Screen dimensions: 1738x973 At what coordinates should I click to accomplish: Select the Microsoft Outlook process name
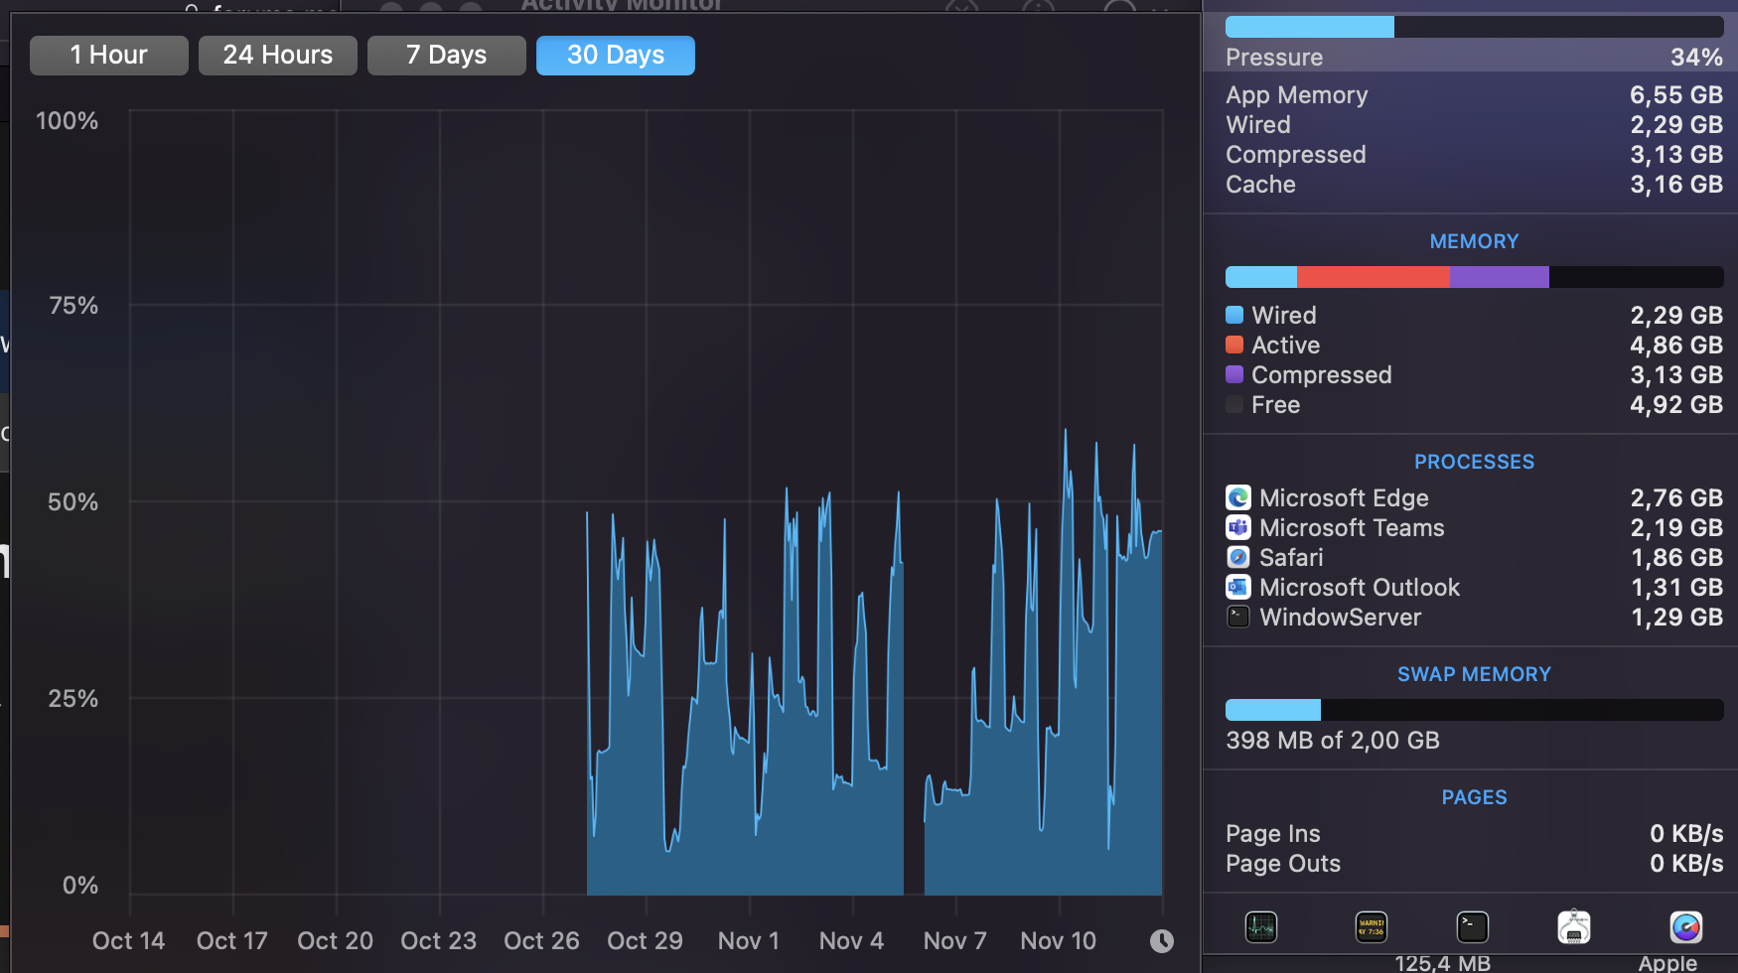[1360, 587]
